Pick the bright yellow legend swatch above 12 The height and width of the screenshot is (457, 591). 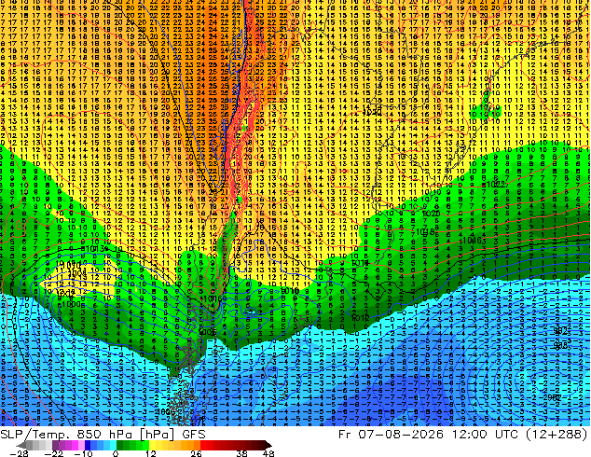click(153, 445)
